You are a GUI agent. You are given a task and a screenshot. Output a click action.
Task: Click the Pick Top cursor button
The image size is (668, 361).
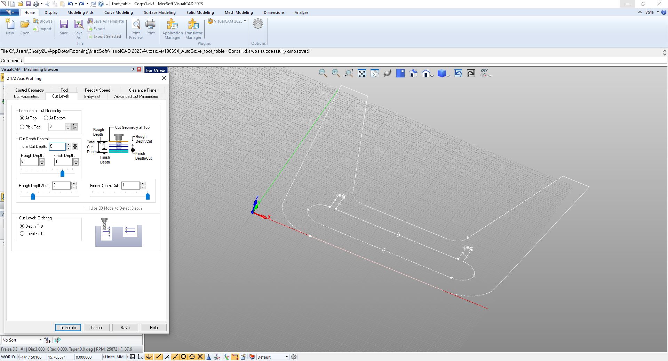75,127
